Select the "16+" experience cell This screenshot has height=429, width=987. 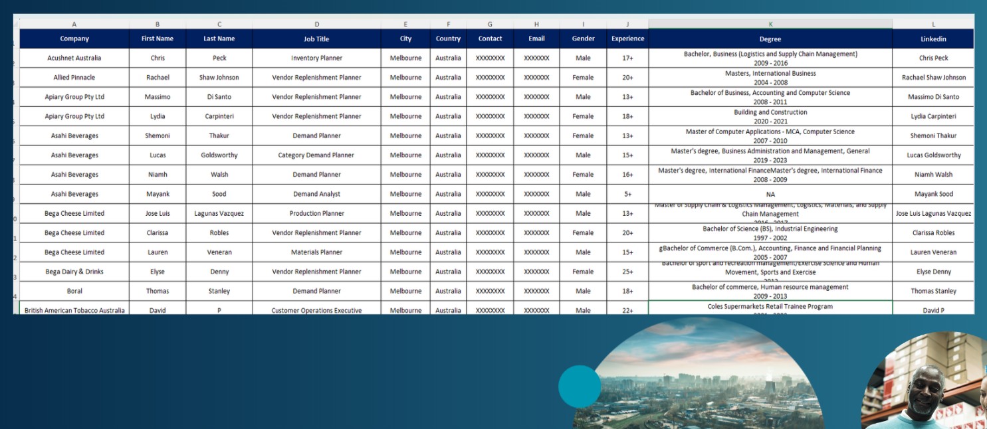(x=627, y=175)
